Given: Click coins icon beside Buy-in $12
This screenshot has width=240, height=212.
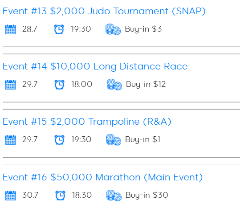Looking at the screenshot, I should tap(114, 85).
